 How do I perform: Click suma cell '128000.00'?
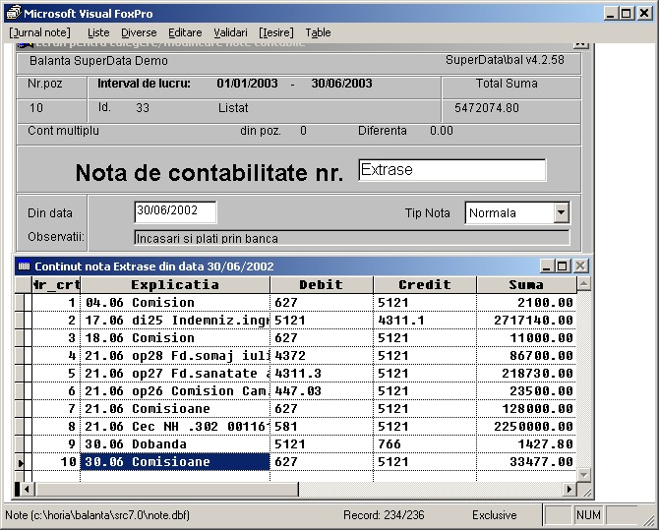526,408
